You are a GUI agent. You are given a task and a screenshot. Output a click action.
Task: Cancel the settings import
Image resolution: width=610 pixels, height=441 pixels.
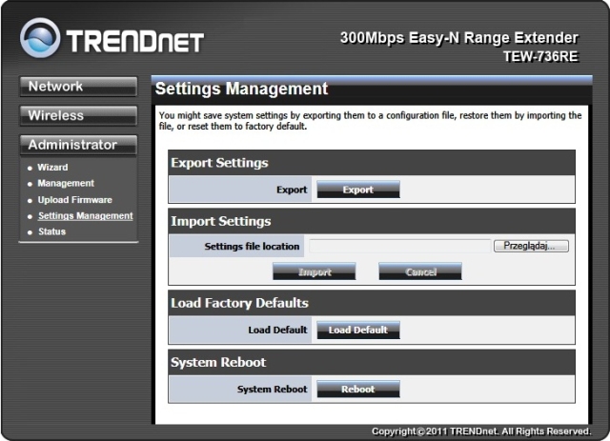tap(419, 271)
